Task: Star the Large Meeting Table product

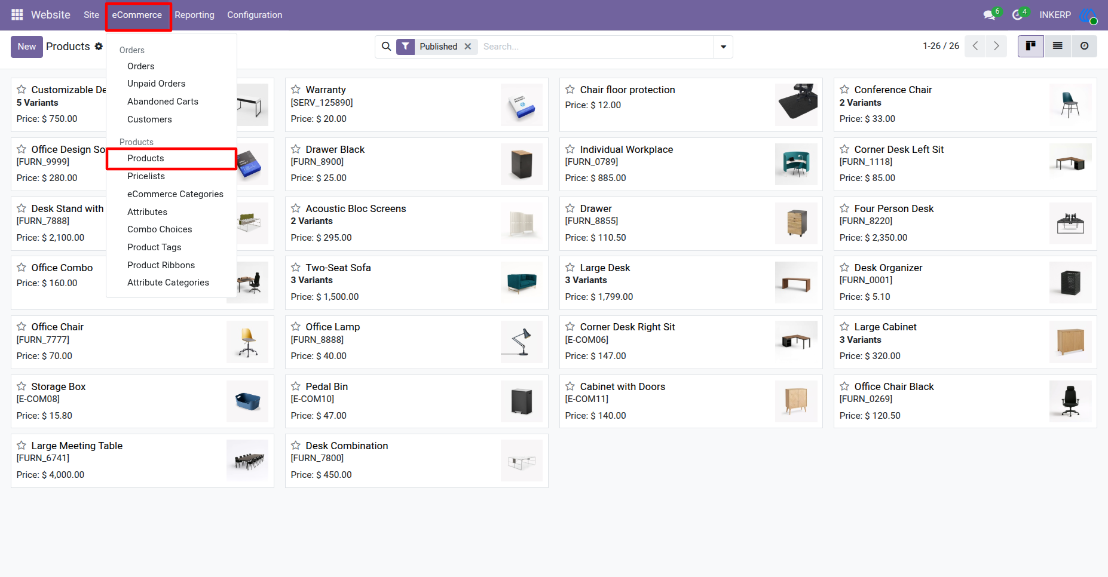Action: [22, 446]
